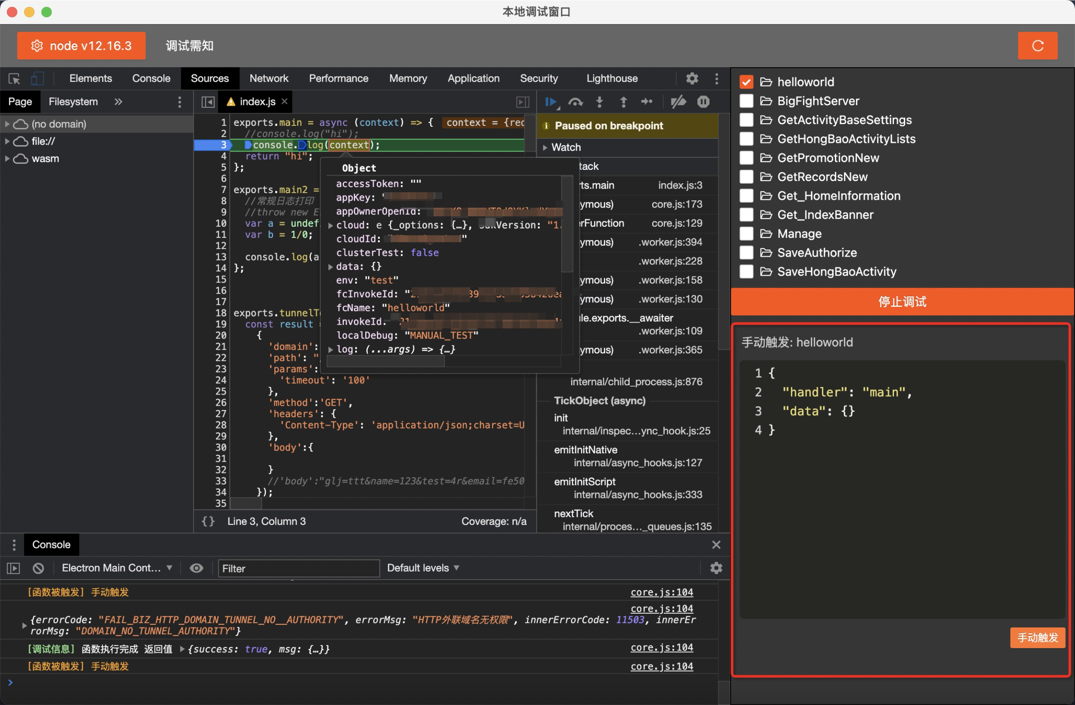
Task: Open the drawer more tools menu
Action: point(14,545)
